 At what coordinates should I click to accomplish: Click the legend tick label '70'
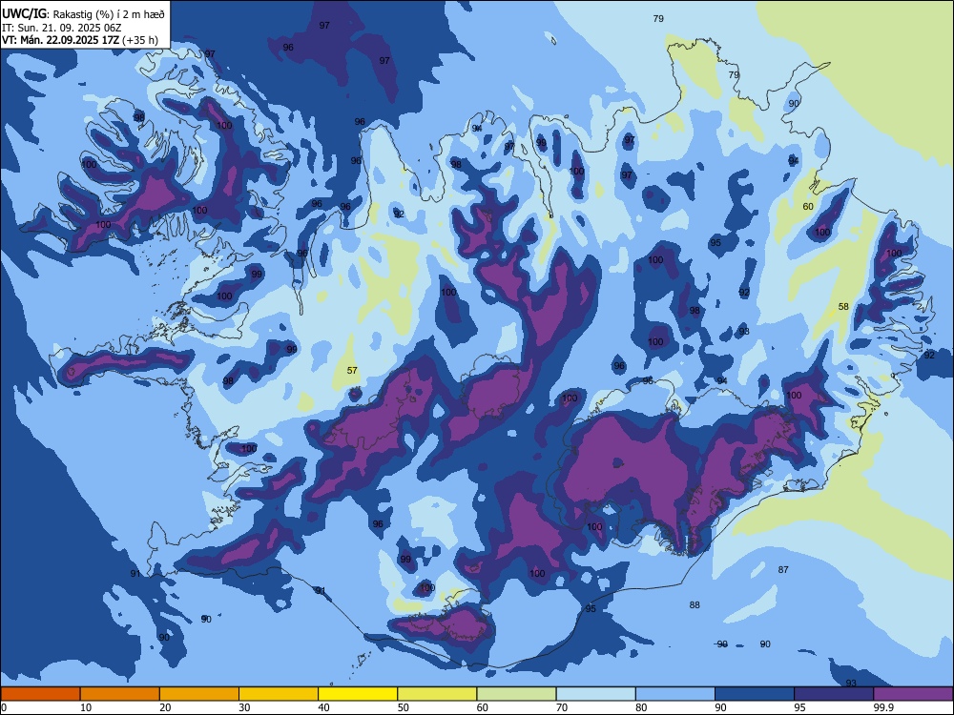pyautogui.click(x=562, y=707)
